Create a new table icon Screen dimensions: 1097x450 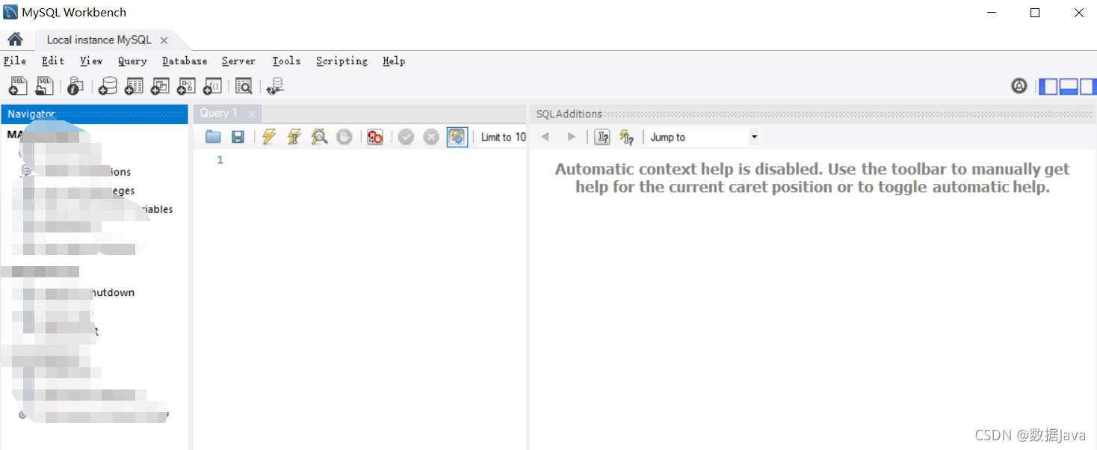tap(134, 86)
